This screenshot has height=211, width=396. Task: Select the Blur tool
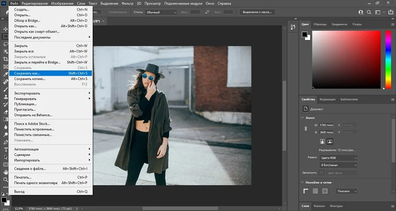click(6, 127)
